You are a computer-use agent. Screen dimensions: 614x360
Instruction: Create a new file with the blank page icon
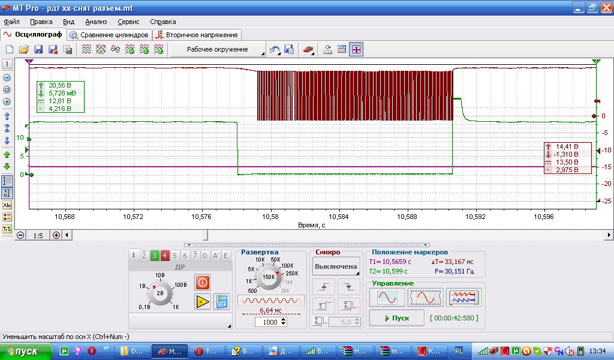[x=10, y=49]
